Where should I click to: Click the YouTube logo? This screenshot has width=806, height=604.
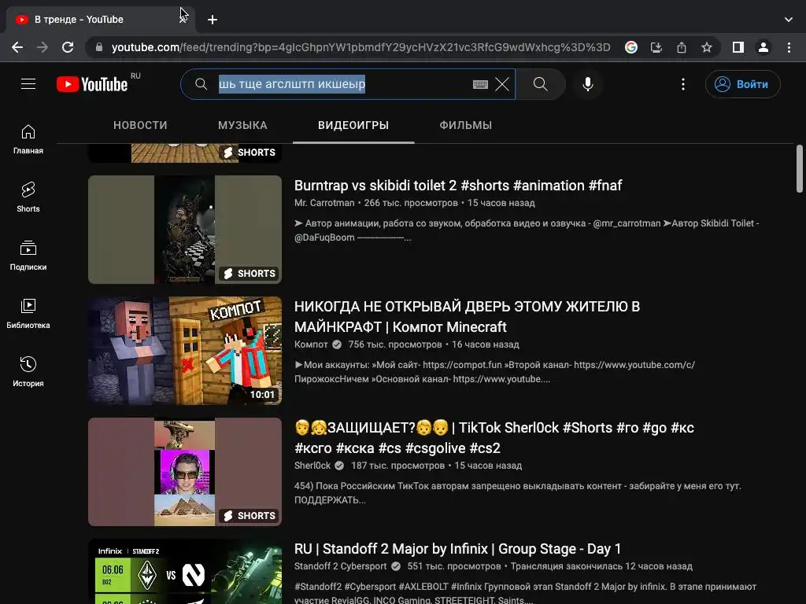click(x=93, y=83)
